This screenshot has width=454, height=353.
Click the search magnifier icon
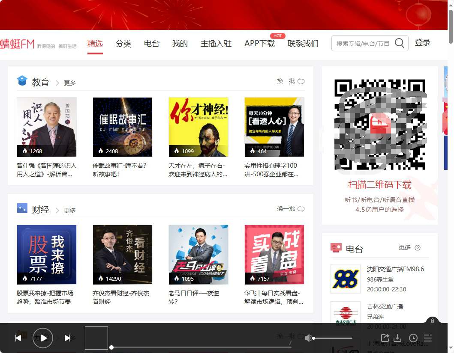(x=399, y=43)
